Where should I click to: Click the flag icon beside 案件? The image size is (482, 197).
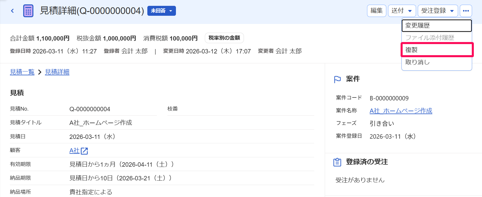click(x=337, y=79)
